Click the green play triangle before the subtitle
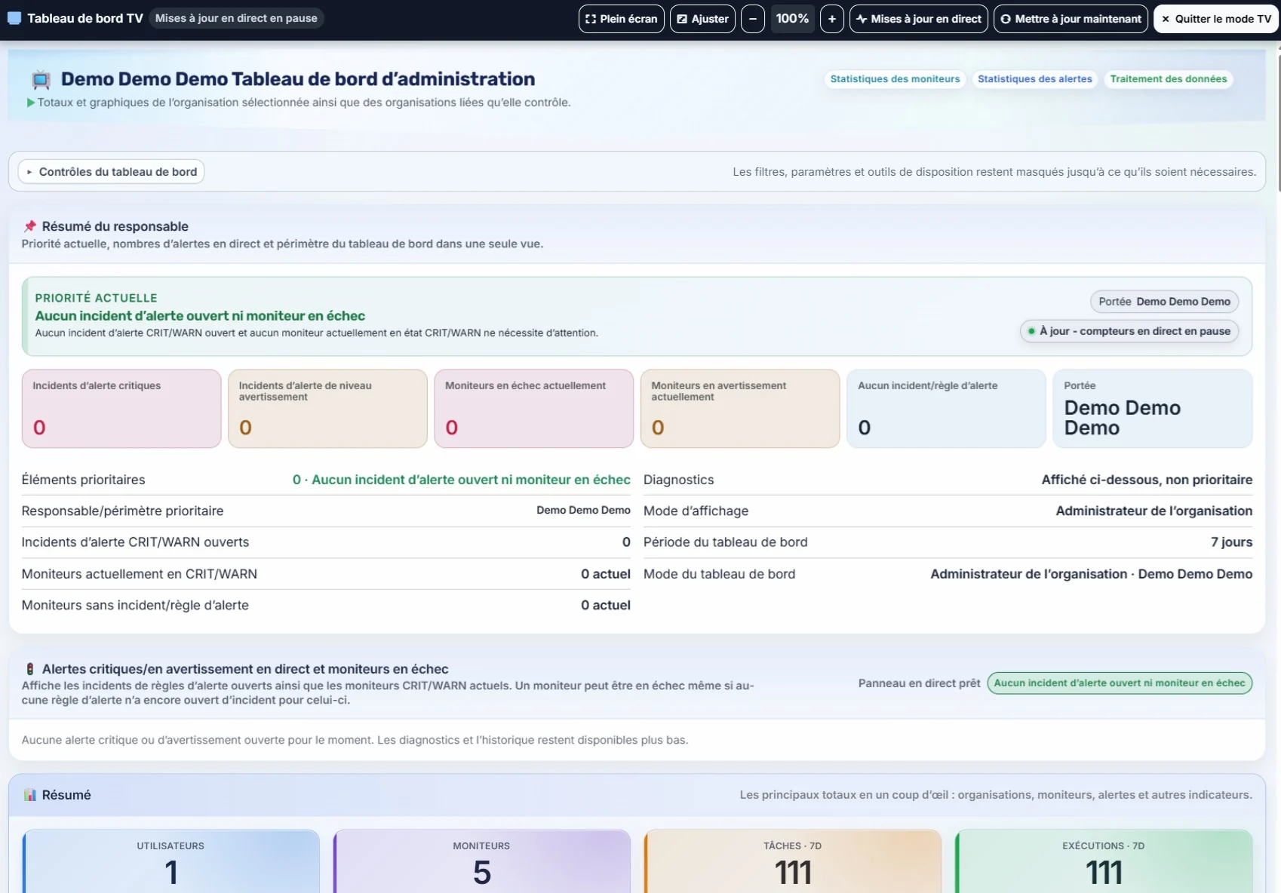Viewport: 1281px width, 893px height. pos(31,103)
